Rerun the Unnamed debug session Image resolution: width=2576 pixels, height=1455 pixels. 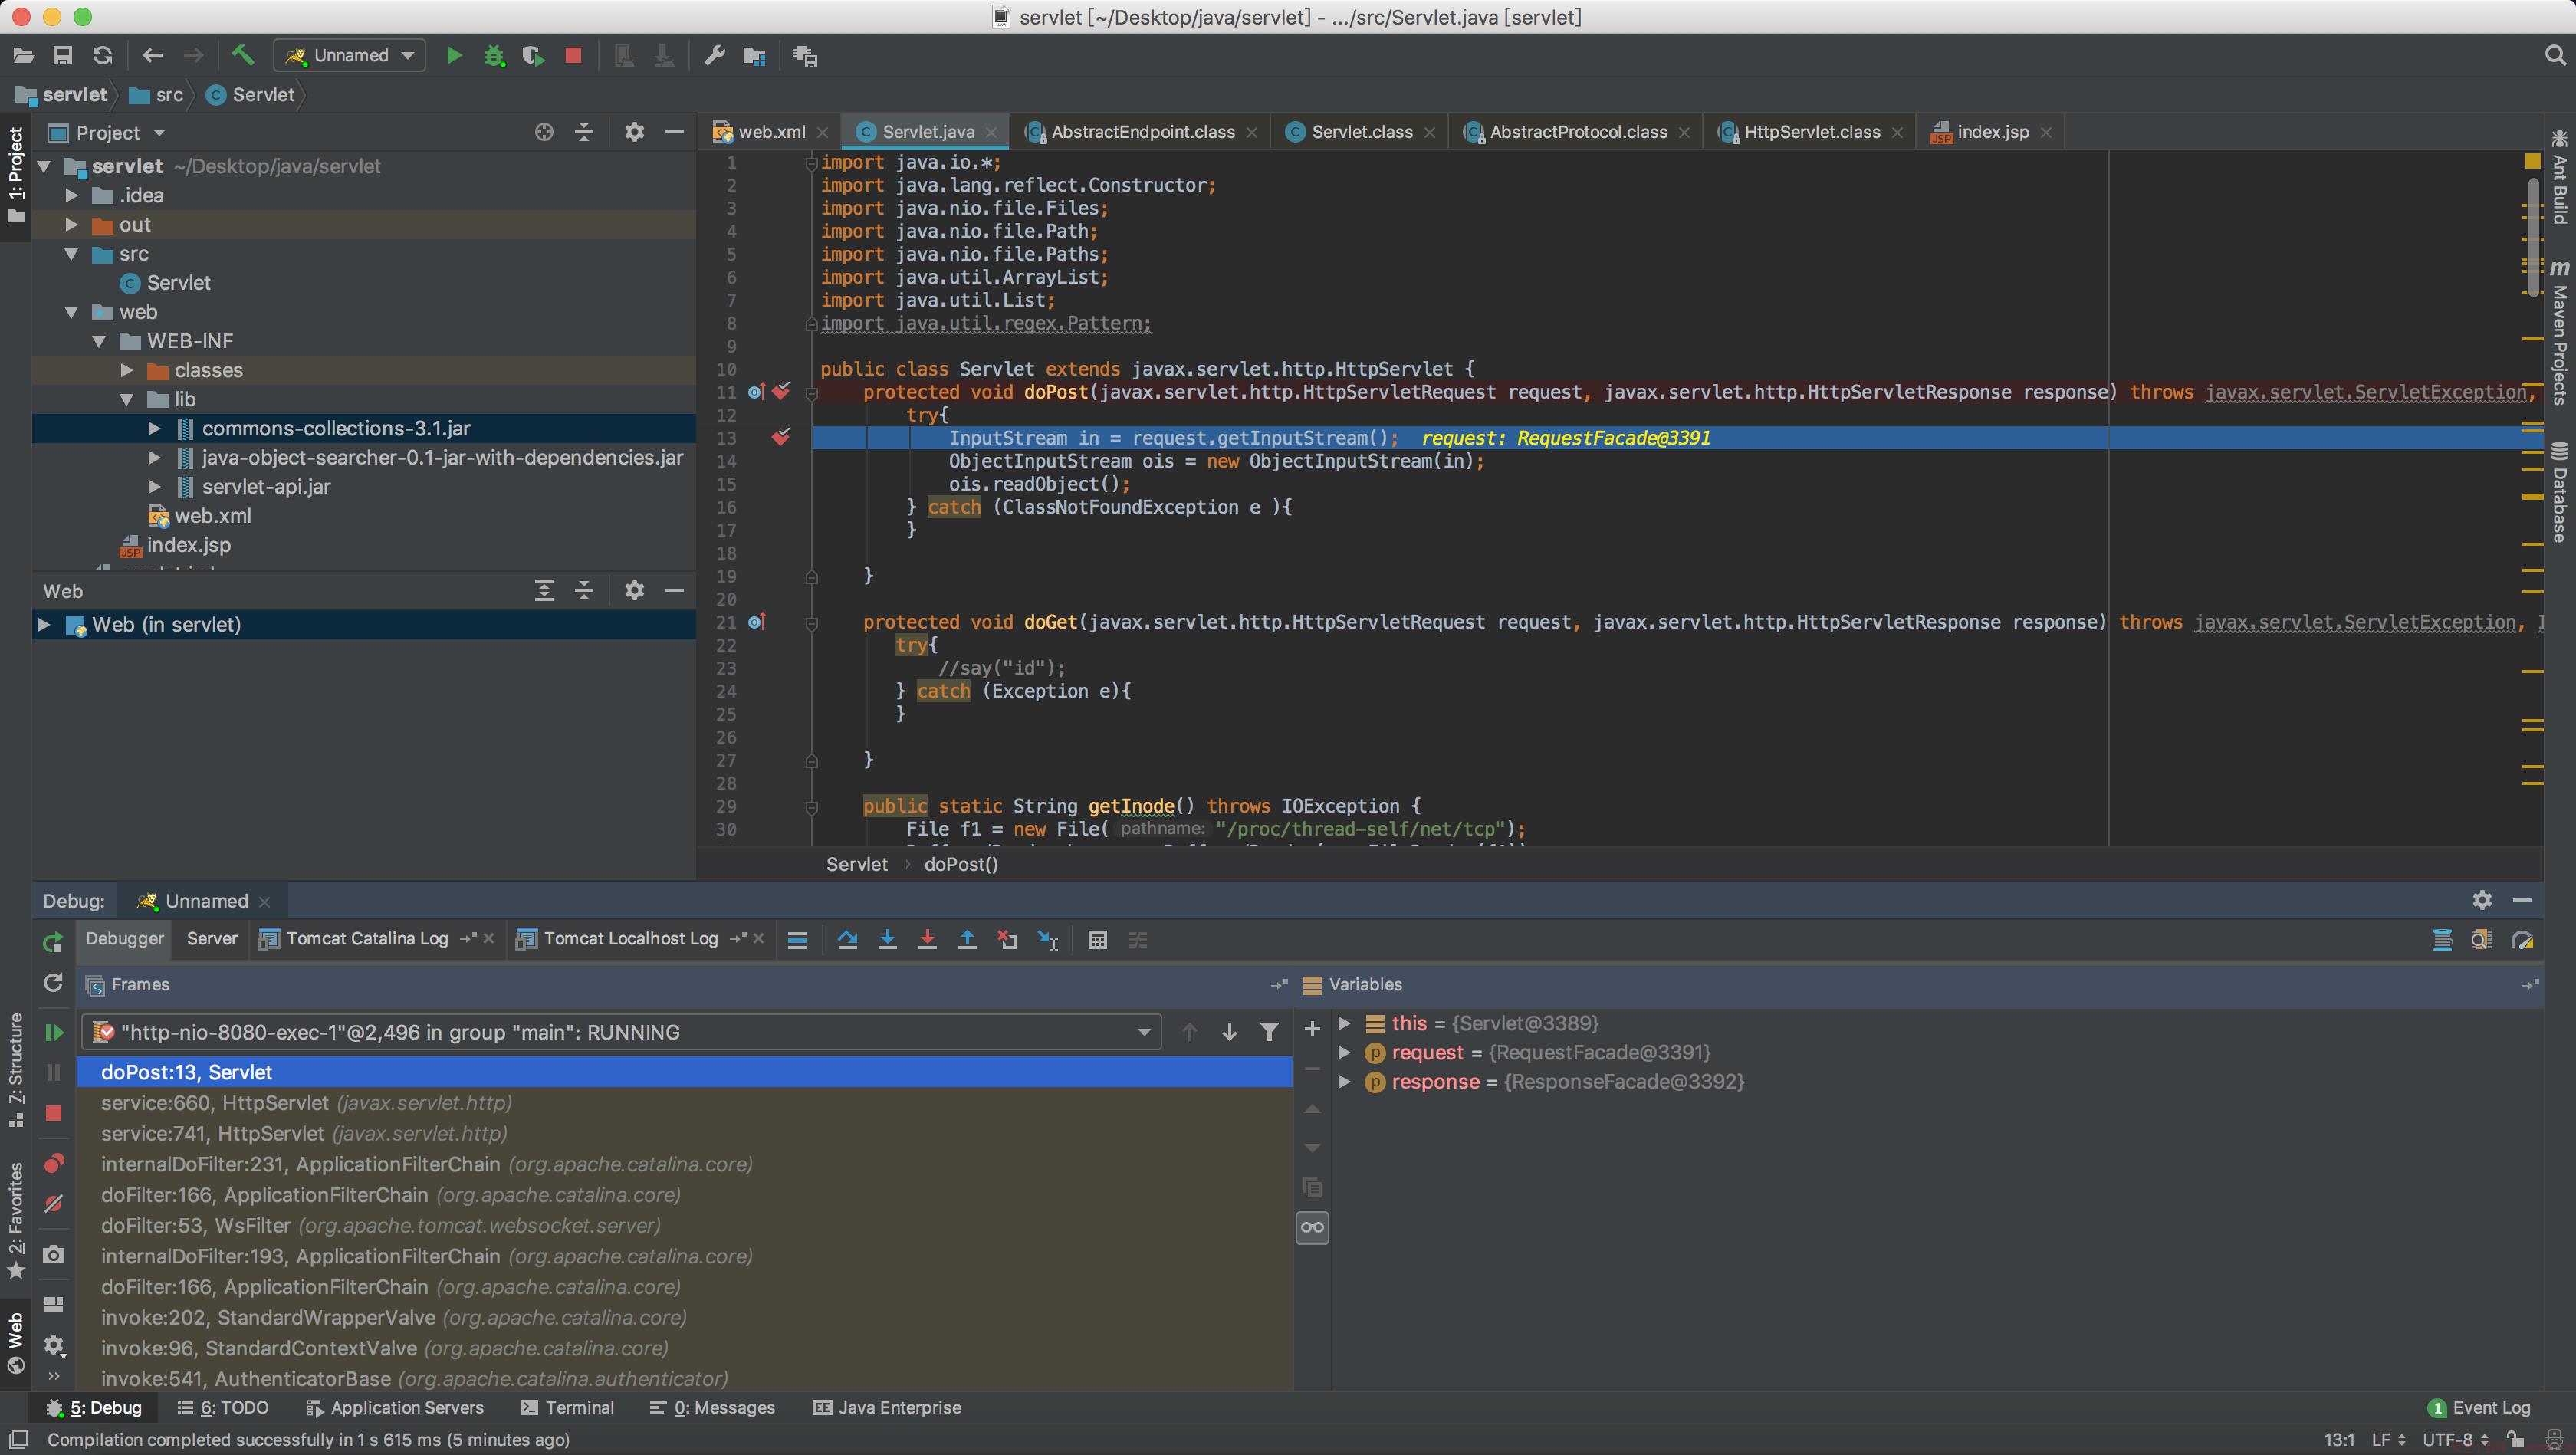(x=54, y=941)
